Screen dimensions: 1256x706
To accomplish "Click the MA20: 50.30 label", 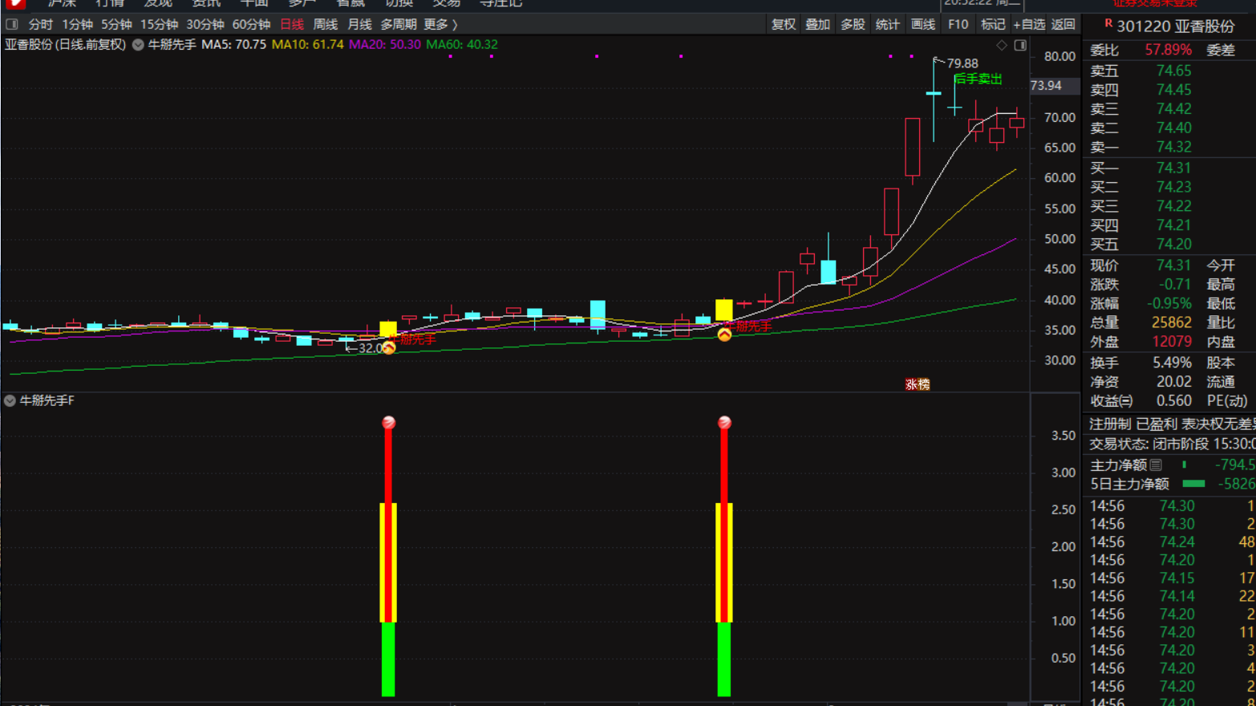I will click(384, 45).
